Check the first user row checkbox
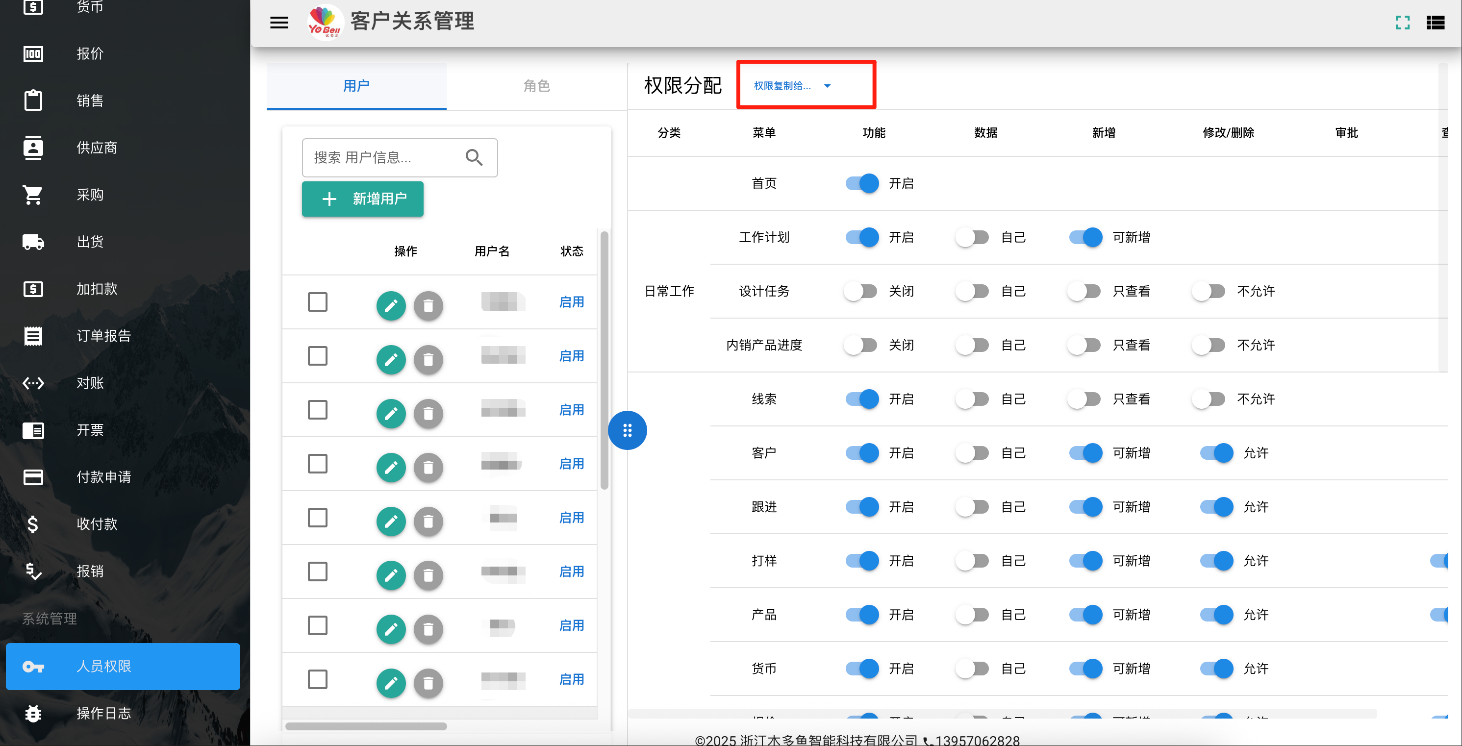The image size is (1462, 746). [317, 302]
